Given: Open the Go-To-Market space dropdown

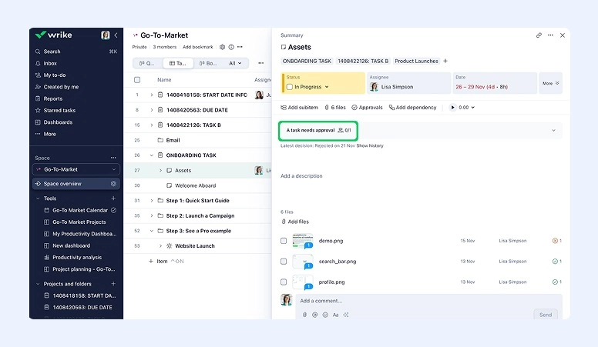Looking at the screenshot, I should click(76, 169).
